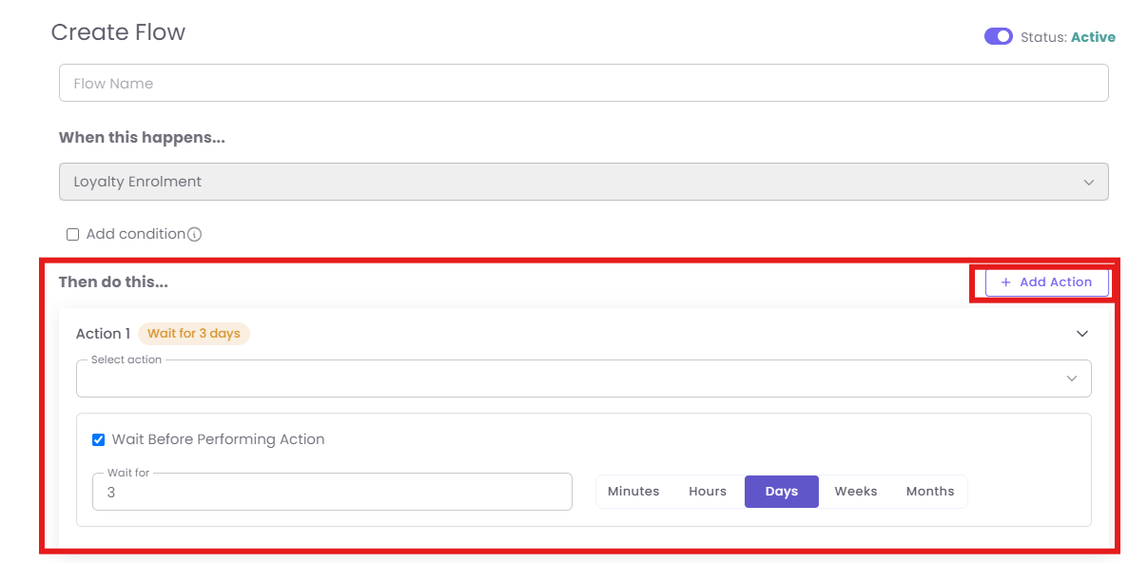
Task: Collapse the Action 1 panel
Action: (1081, 334)
